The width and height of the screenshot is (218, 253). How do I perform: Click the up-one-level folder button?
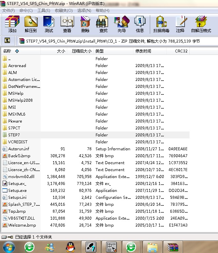pos(7,41)
